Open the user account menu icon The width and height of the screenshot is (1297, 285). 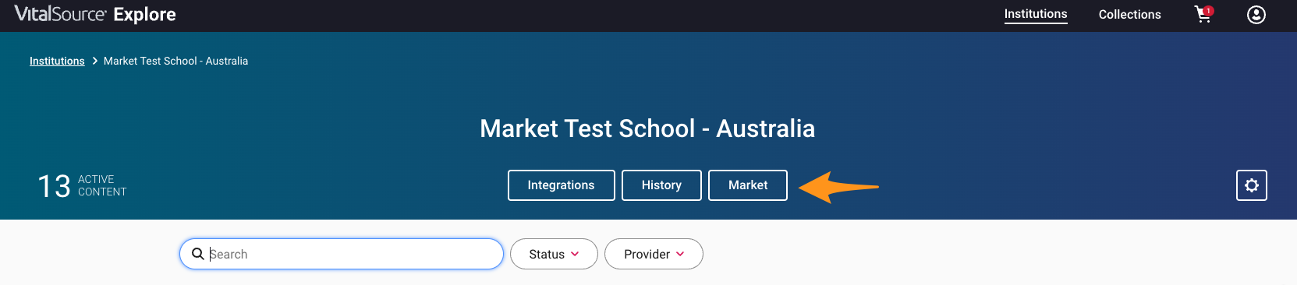pos(1256,15)
